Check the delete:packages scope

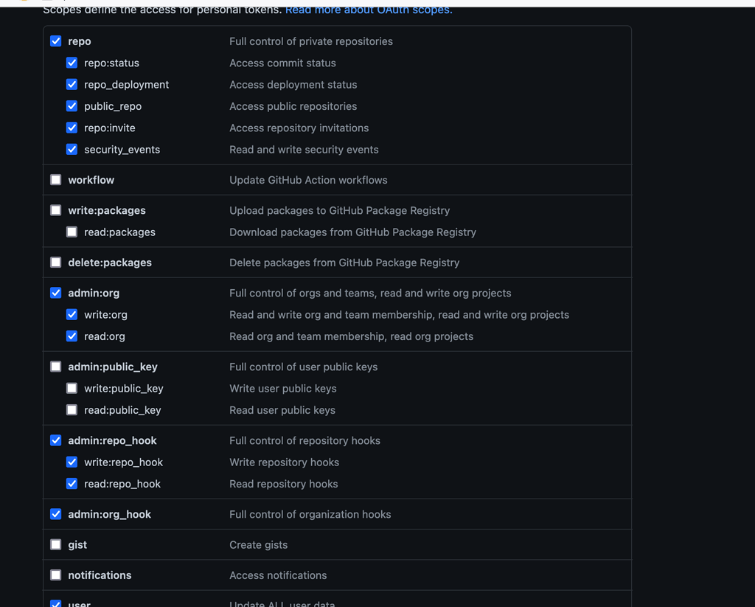55,262
